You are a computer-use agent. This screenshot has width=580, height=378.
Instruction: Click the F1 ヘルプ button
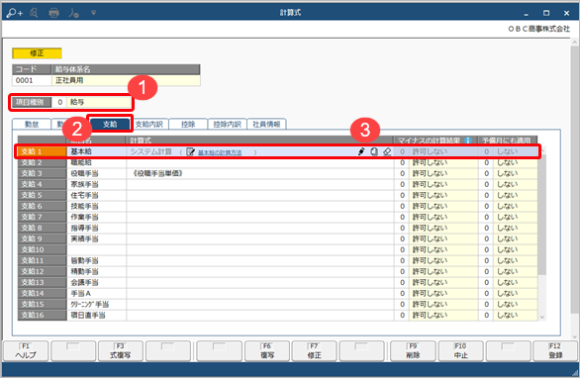click(x=26, y=351)
